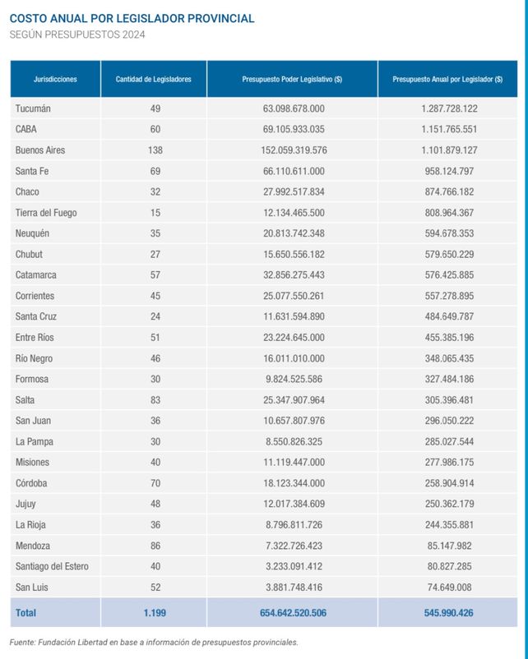Click Neuquén annual cost 594.678.353

point(447,233)
